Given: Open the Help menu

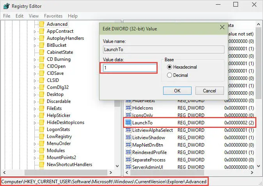Looking at the screenshot, I should click(73, 16).
